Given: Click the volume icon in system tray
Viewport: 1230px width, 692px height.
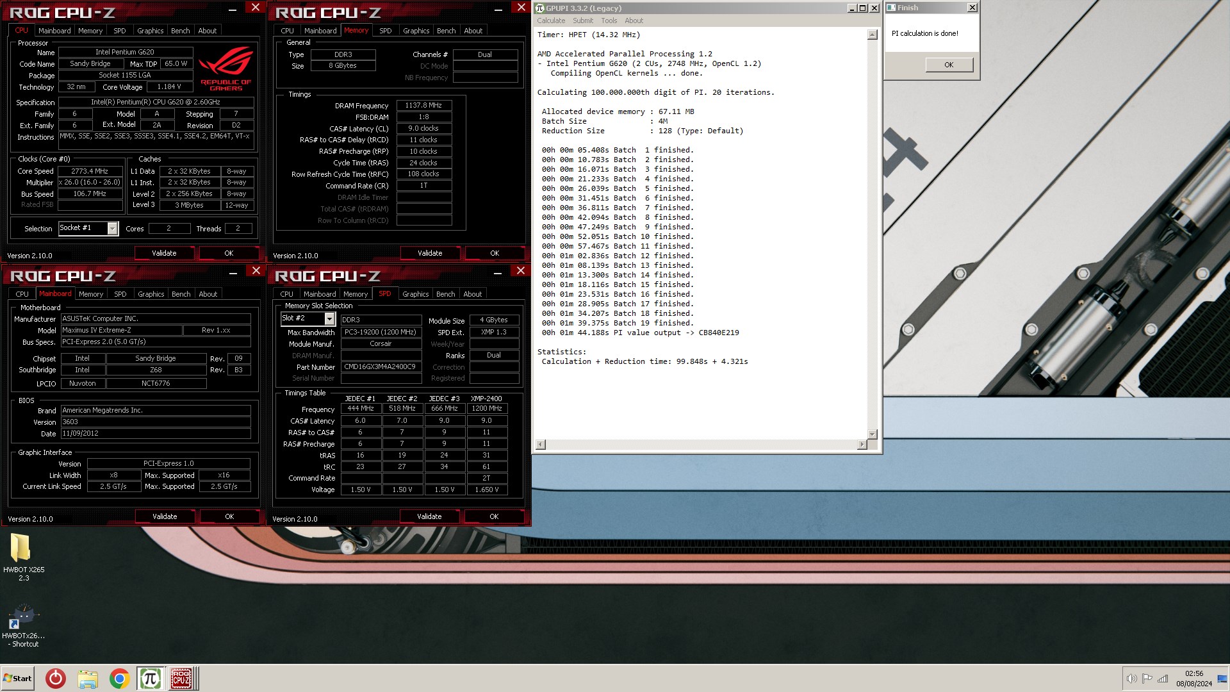Looking at the screenshot, I should (x=1131, y=679).
